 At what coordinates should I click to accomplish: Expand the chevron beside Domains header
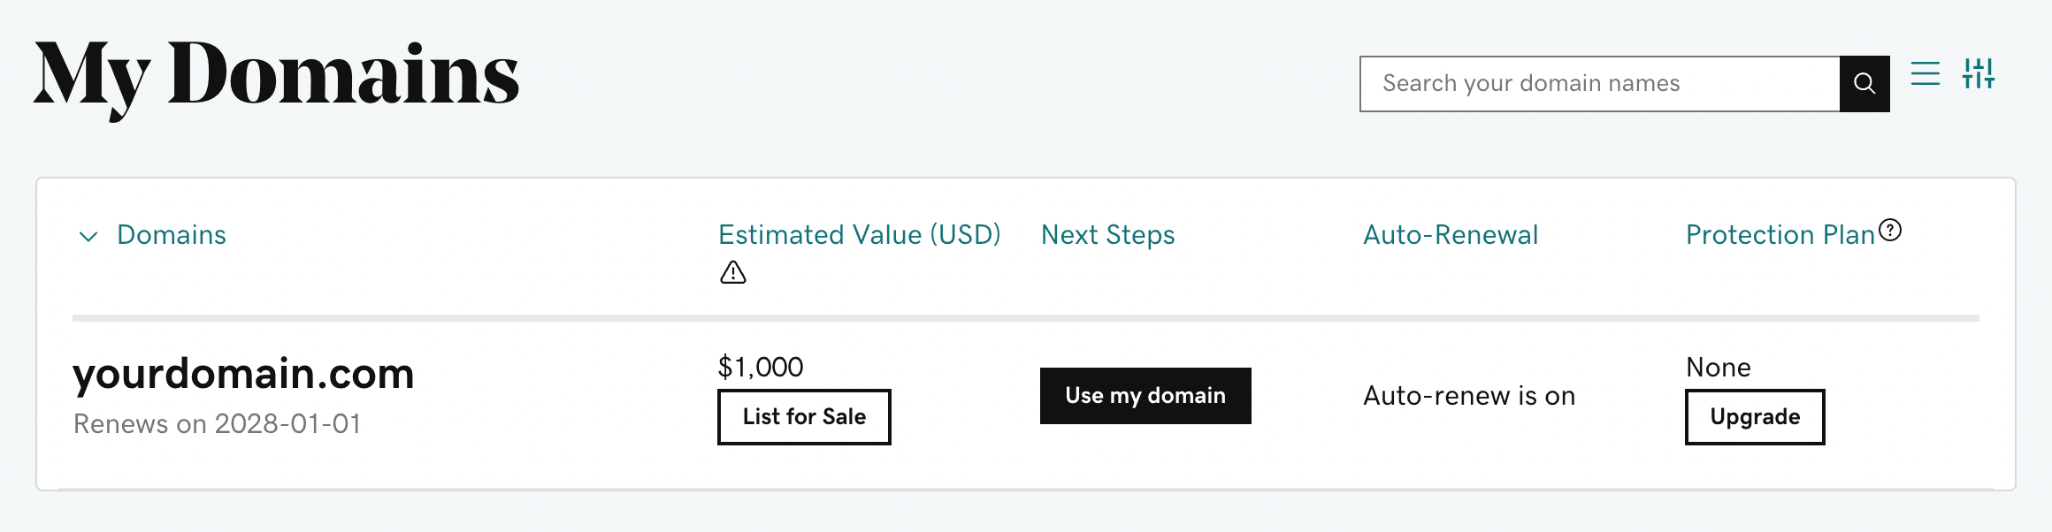coord(88,236)
